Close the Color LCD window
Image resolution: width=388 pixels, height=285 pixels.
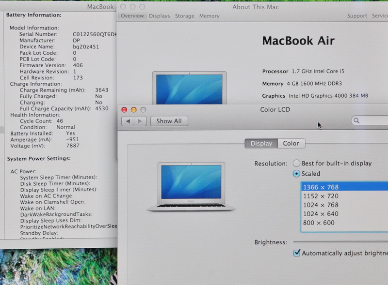click(124, 110)
